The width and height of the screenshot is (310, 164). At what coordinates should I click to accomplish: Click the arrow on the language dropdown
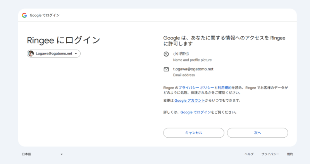pyautogui.click(x=62, y=154)
